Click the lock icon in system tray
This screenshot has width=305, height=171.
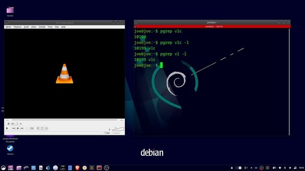tap(232, 168)
